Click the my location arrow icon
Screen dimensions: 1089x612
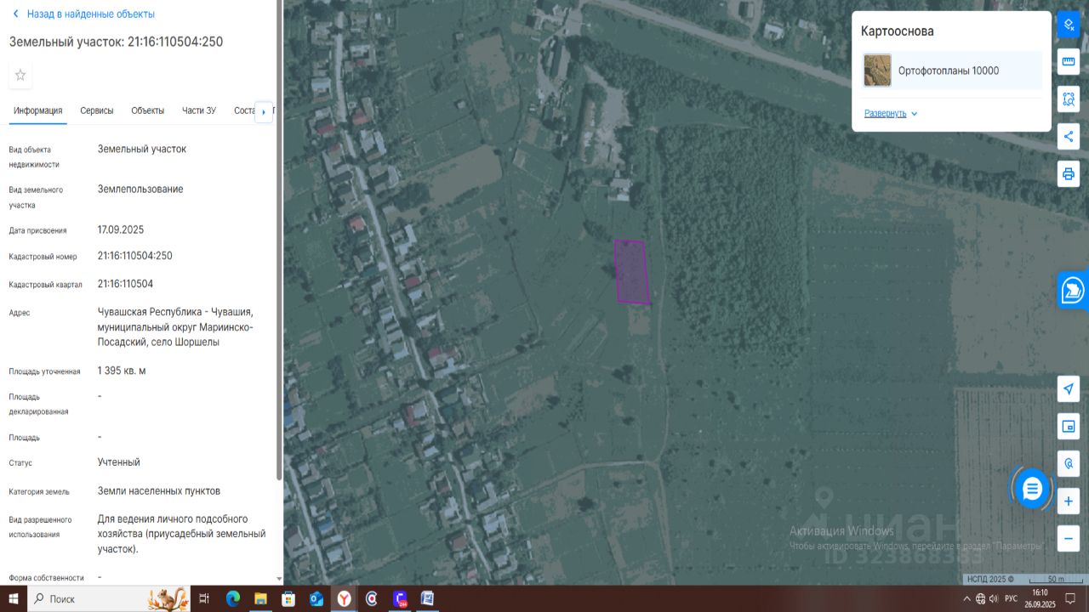coord(1069,388)
